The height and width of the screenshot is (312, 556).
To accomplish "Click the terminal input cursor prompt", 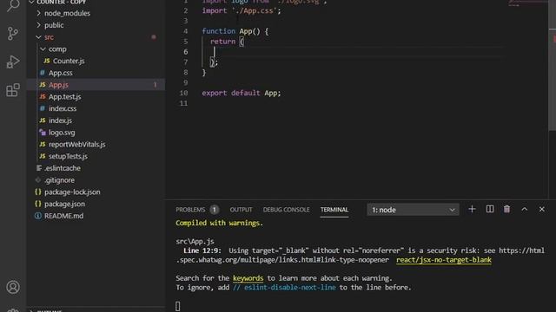I will click(177, 306).
